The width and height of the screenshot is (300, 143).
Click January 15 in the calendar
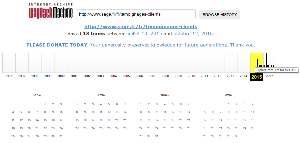click(x=45, y=120)
